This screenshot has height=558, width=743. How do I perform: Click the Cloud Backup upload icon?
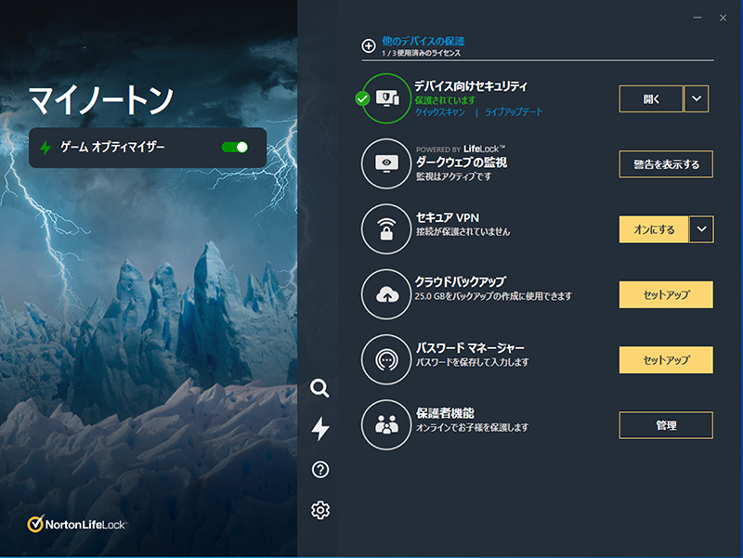pos(386,294)
